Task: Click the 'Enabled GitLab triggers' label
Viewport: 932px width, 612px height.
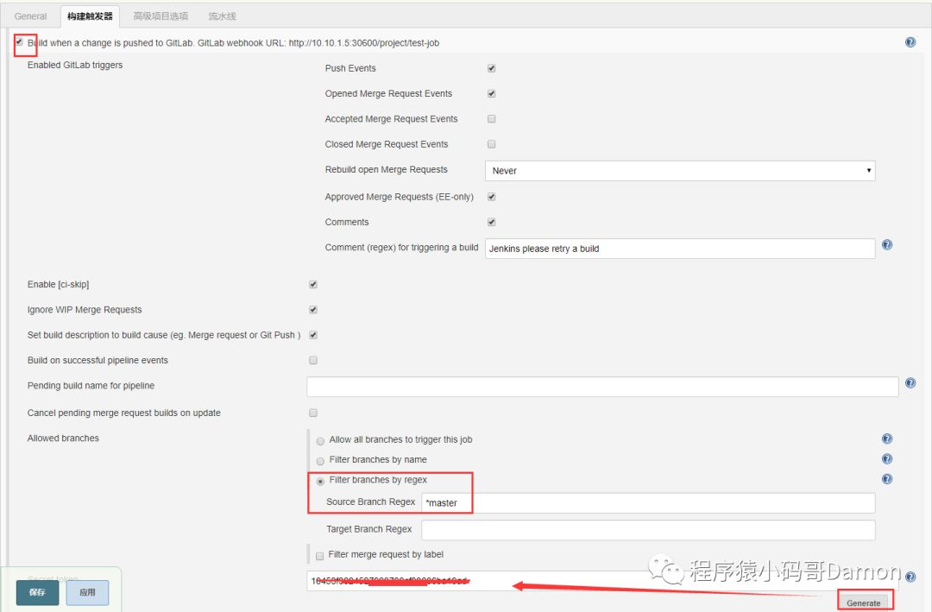Action: pos(75,65)
